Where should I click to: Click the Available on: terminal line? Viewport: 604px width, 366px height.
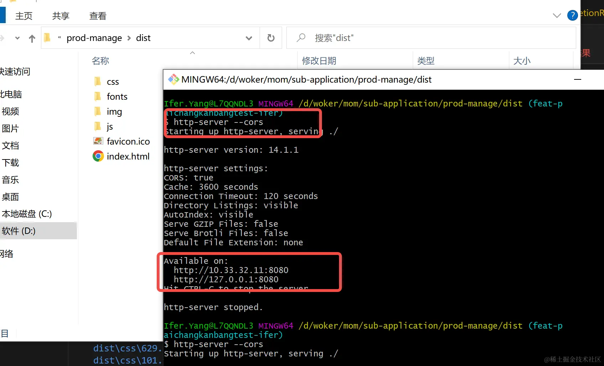click(x=196, y=261)
